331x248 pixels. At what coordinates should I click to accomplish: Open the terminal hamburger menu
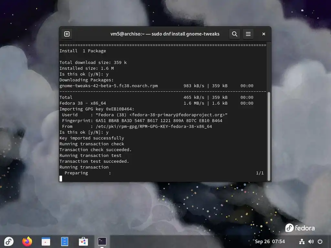click(248, 34)
